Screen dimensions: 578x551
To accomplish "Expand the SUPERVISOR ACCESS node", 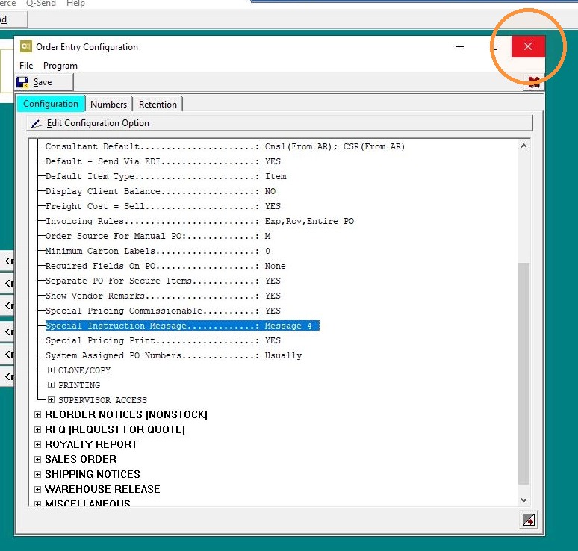I will [x=52, y=400].
